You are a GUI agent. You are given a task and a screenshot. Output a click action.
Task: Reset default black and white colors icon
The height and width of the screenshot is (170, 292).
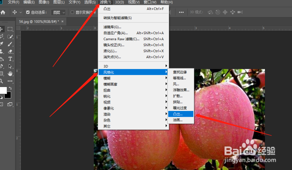click(1, 97)
